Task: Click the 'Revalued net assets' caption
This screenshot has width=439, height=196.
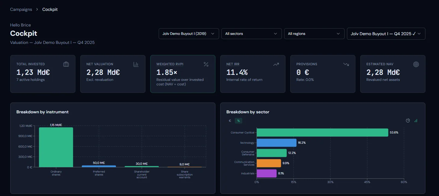Action: click(x=383, y=80)
